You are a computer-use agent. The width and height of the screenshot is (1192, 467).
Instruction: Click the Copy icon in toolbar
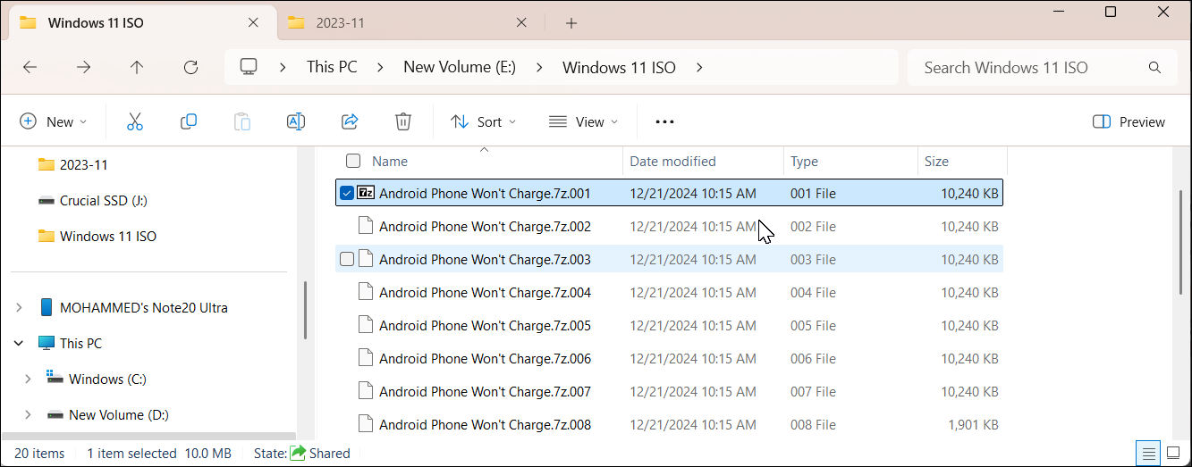189,121
